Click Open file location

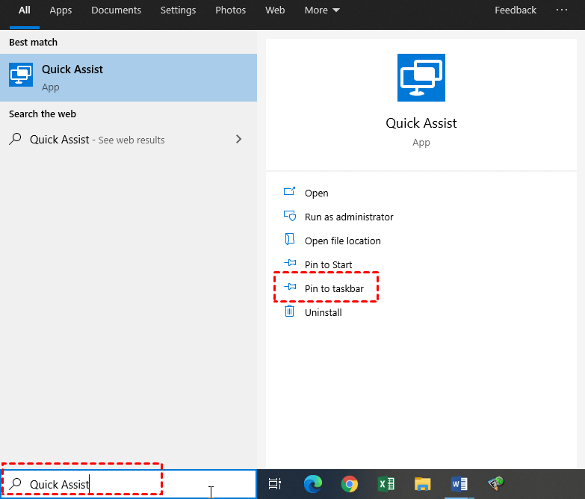point(342,241)
